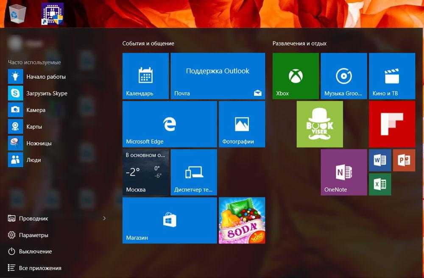Open the Flipboard red tile

click(x=392, y=124)
